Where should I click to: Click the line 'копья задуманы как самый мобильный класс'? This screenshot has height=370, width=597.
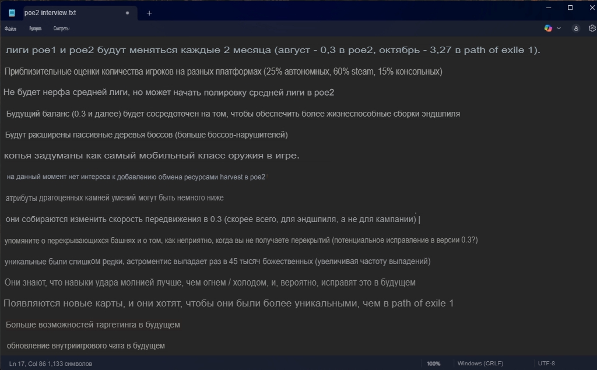click(152, 156)
